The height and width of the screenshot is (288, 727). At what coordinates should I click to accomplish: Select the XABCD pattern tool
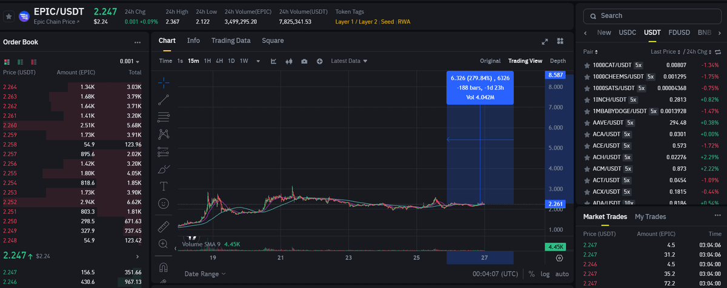164,134
